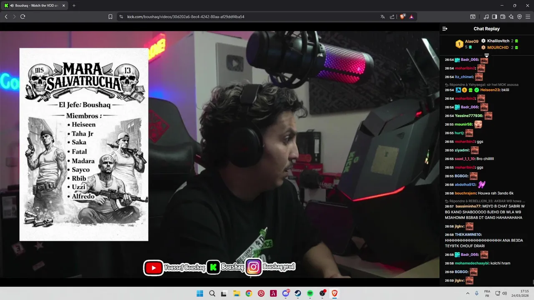Open a new browser tab
Viewport: 534px width, 300px height.
tap(74, 5)
